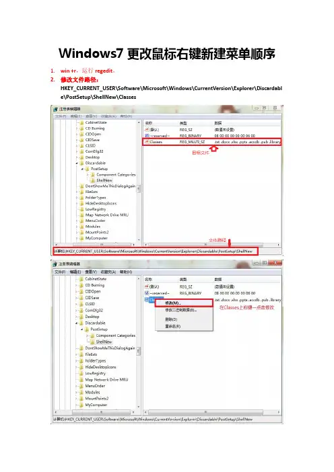
Task: Expand CIDOpen node in lower window
Action: pos(77,291)
